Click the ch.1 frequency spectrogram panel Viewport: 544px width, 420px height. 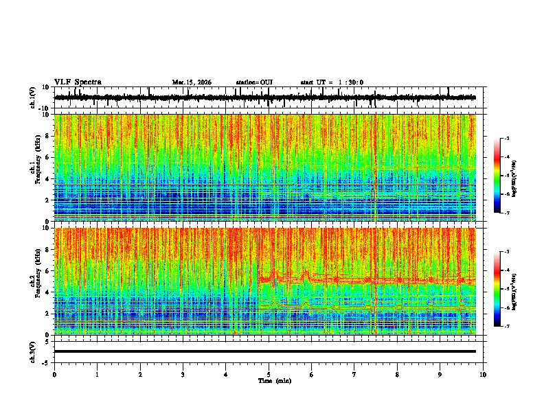coord(265,167)
